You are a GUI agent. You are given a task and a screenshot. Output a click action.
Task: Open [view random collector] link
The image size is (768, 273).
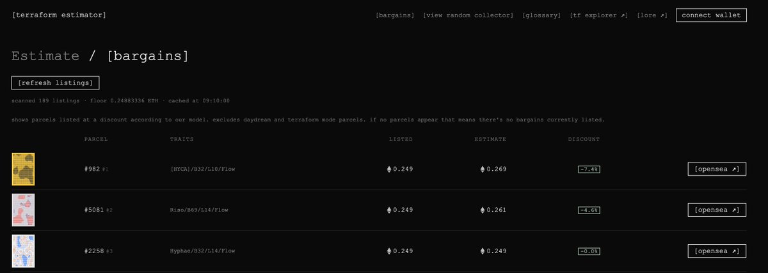pyautogui.click(x=468, y=15)
